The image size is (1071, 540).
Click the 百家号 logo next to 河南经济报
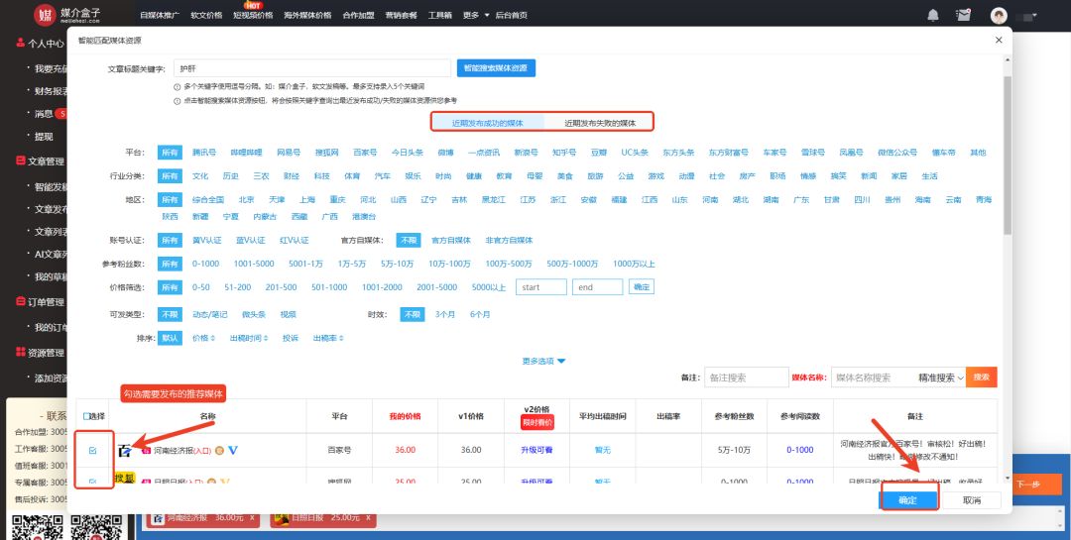click(x=125, y=450)
